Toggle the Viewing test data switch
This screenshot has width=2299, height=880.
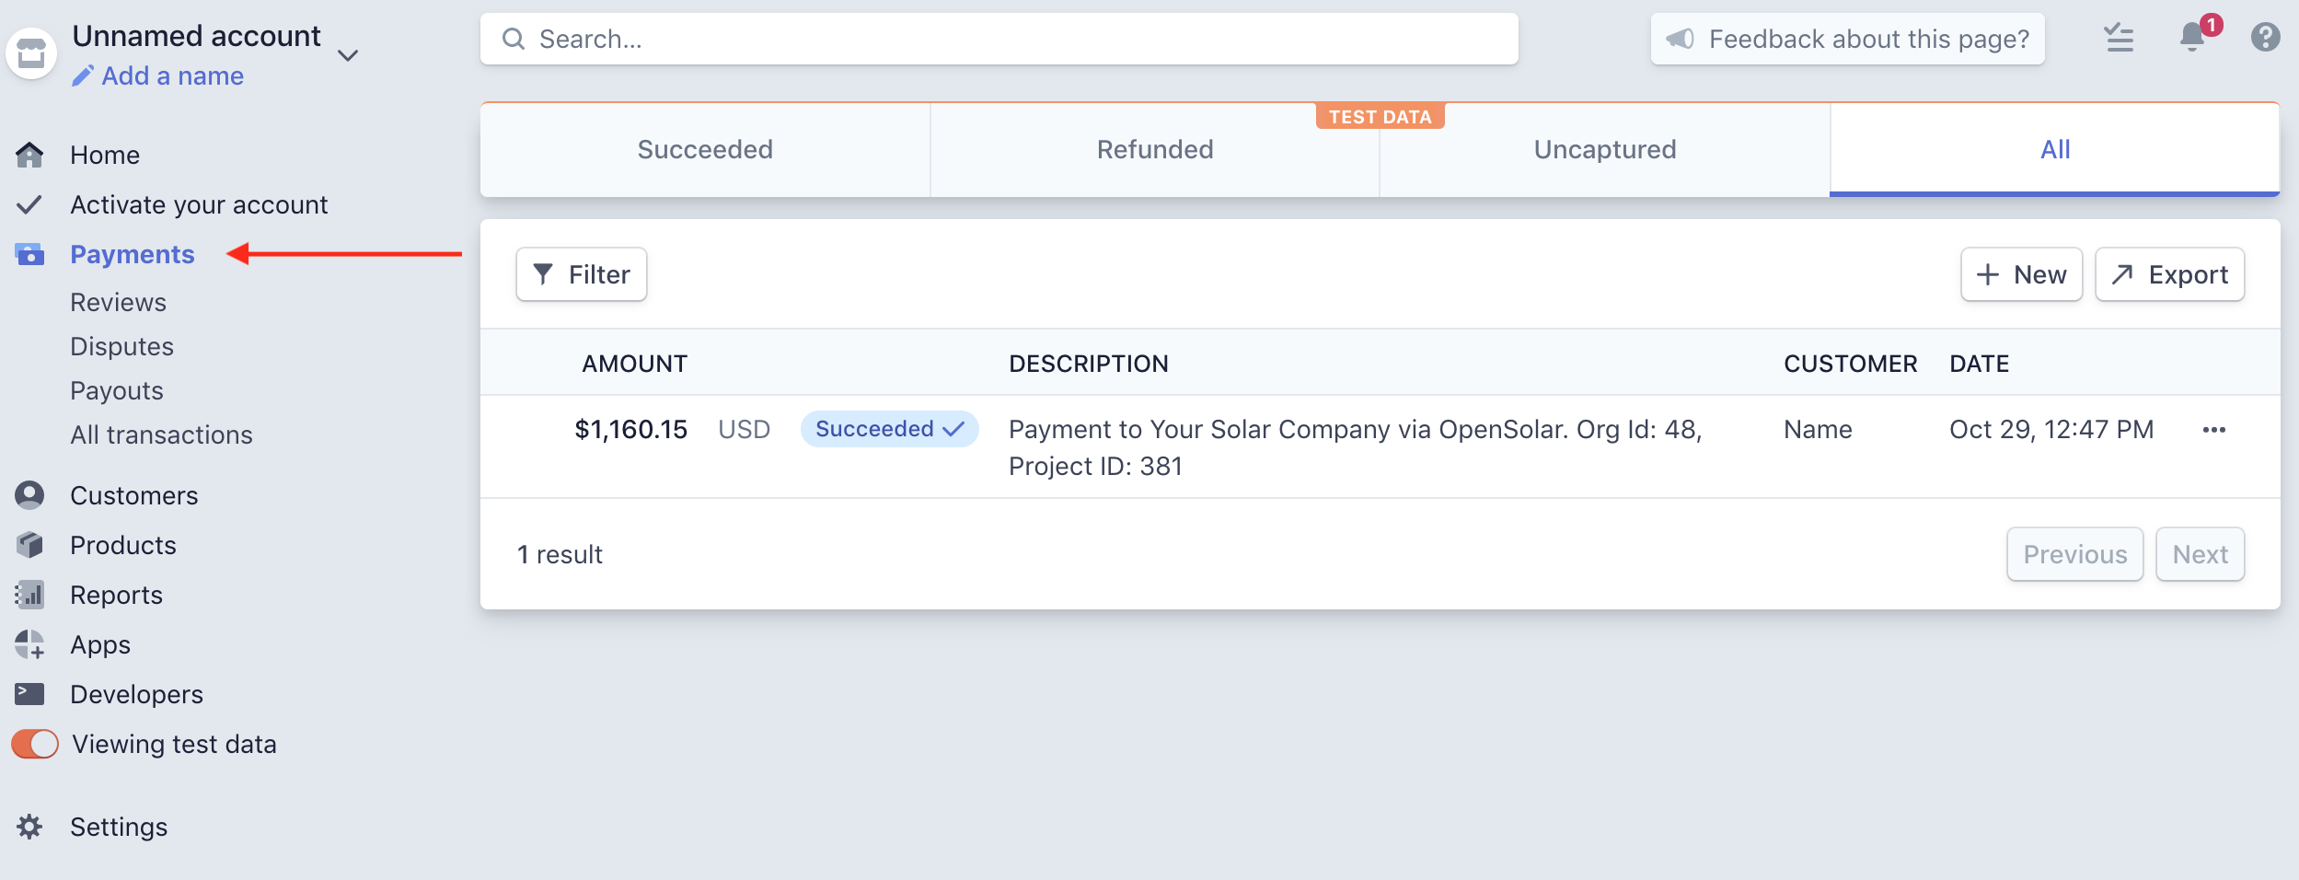click(35, 744)
